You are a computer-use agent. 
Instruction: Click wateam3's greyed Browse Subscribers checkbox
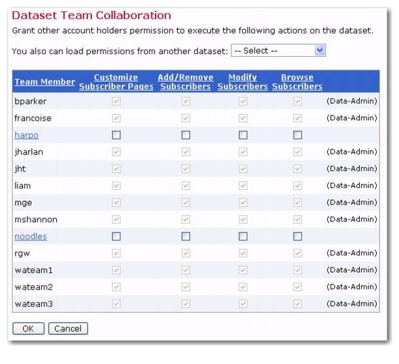click(x=298, y=304)
